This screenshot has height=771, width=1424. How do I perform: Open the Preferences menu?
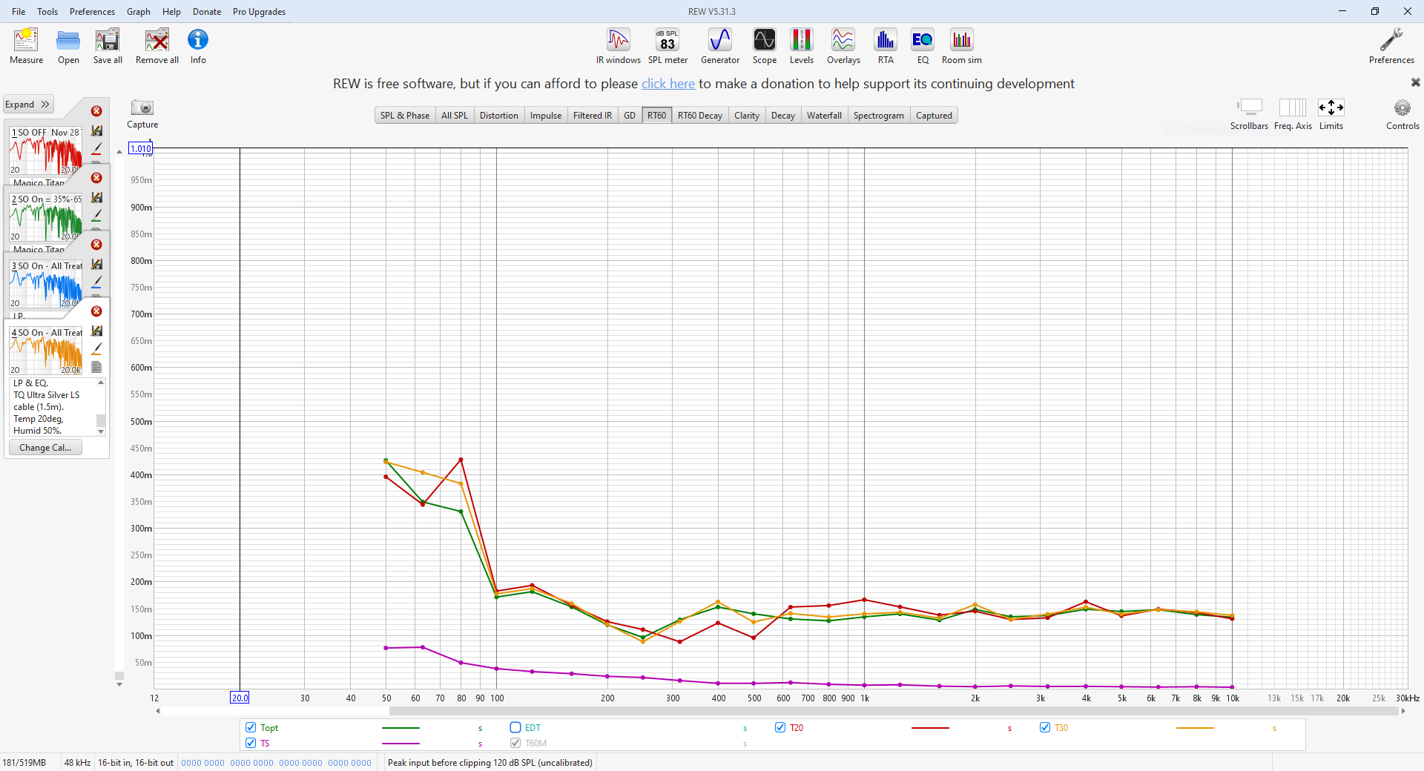pyautogui.click(x=92, y=11)
